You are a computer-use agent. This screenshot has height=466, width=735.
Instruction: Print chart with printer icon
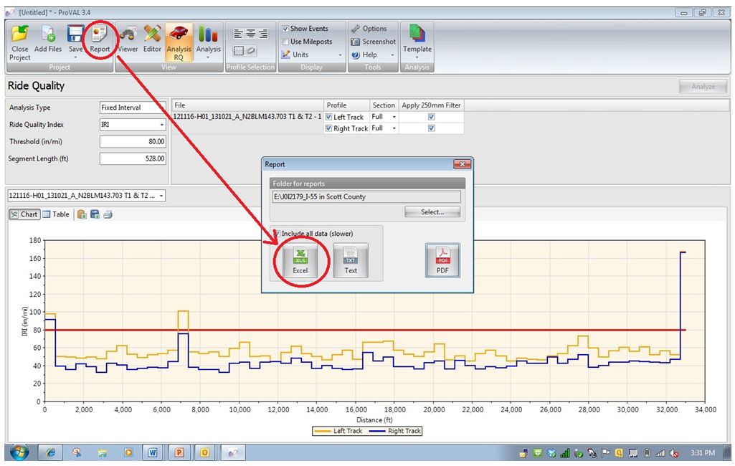(108, 214)
